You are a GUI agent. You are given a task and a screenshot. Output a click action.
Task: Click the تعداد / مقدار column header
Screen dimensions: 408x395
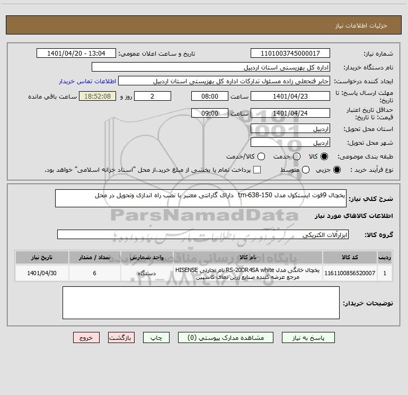(94, 257)
